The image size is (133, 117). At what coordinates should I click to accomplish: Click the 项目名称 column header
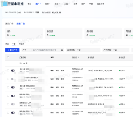pyautogui.click(x=91, y=57)
